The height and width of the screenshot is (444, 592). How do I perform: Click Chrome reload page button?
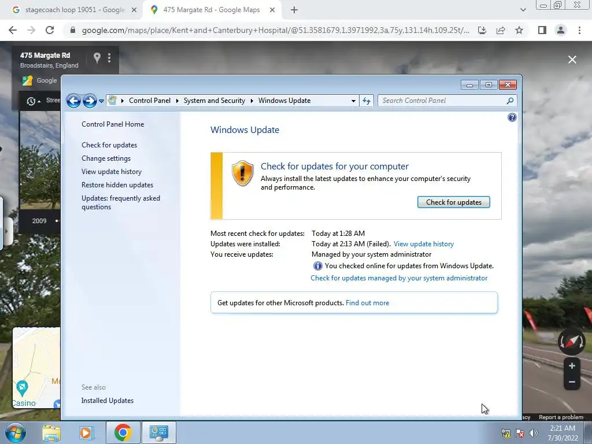point(50,30)
